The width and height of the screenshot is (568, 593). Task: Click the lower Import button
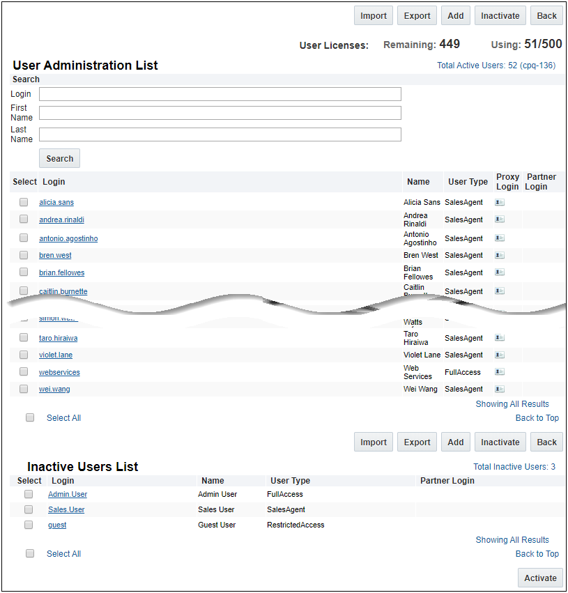point(374,442)
